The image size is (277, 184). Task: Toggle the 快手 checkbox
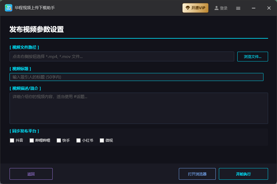click(x=59, y=140)
